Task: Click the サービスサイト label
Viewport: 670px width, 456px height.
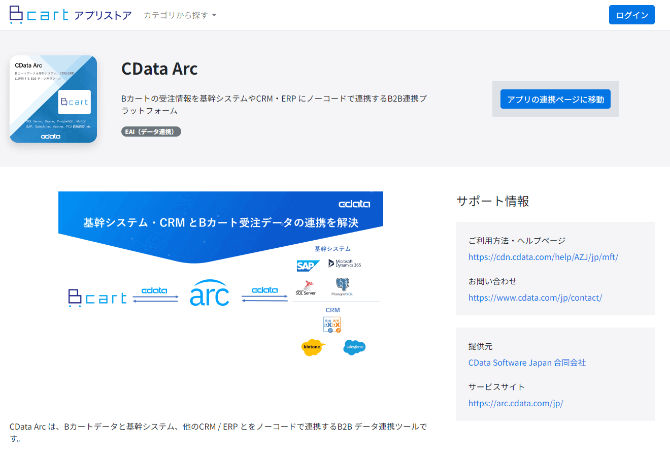Action: [x=496, y=387]
